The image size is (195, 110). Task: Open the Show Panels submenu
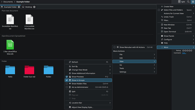[176, 36]
